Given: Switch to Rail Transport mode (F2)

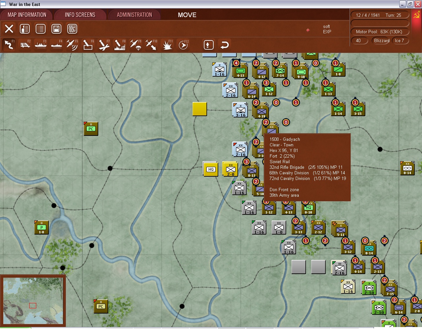Looking at the screenshot, I should point(24,44).
